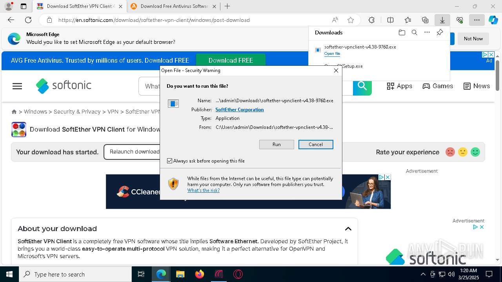Open Windows breadcrumb link

pyautogui.click(x=35, y=112)
